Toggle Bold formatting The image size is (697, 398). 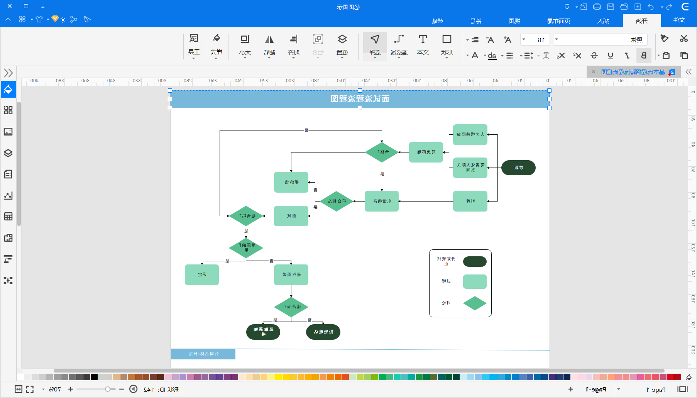coord(644,56)
